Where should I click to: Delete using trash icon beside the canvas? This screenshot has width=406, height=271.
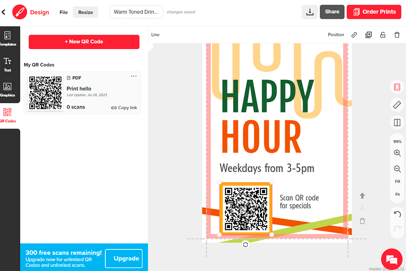tap(362, 221)
